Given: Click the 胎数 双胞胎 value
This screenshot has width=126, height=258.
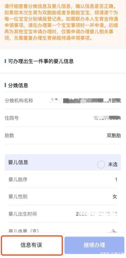Looking at the screenshot, I should [114, 135].
